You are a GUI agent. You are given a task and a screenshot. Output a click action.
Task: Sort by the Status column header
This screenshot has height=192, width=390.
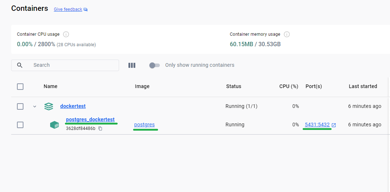(233, 86)
